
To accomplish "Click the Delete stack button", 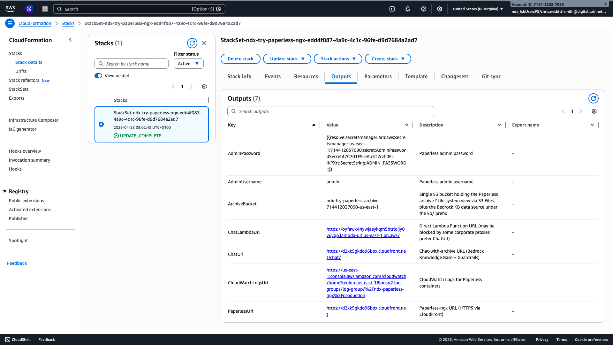I will tap(240, 59).
